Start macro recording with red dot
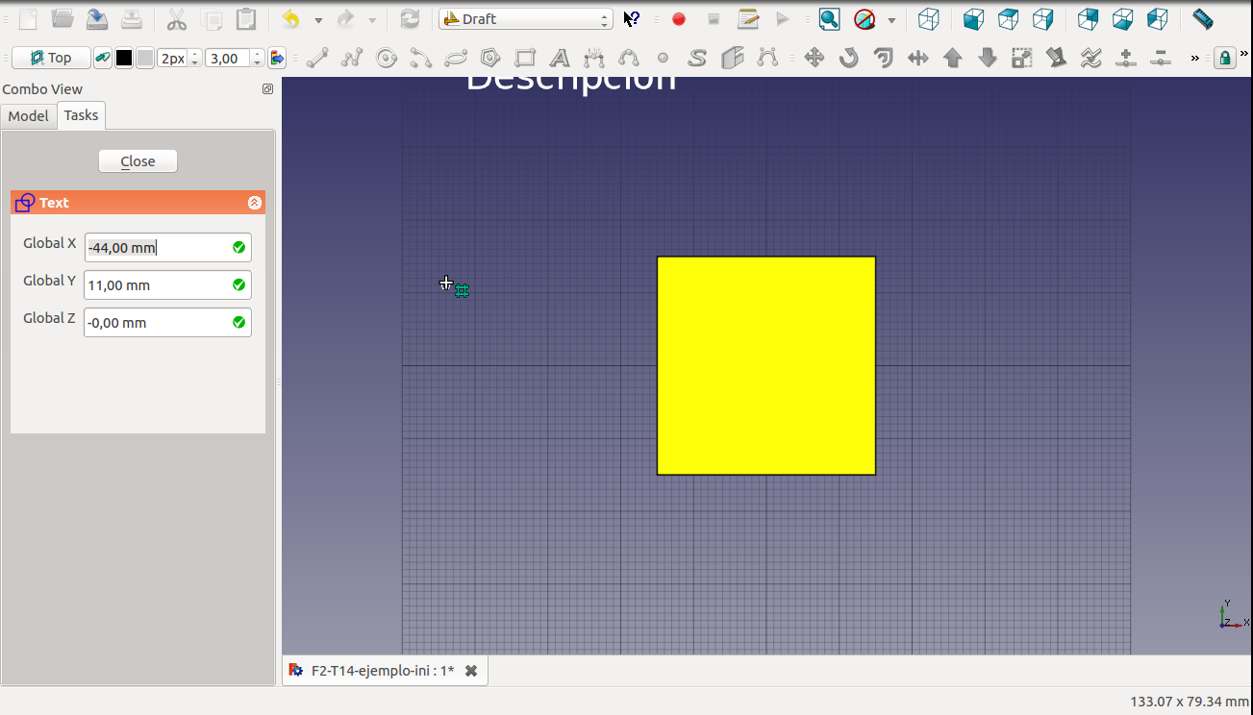This screenshot has width=1253, height=715. [x=679, y=19]
